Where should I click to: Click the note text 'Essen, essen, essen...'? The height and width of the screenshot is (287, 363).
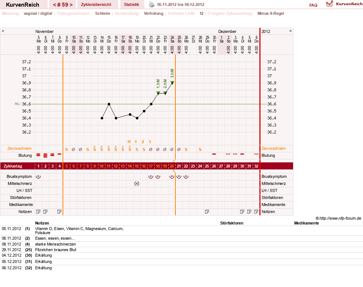(x=55, y=239)
